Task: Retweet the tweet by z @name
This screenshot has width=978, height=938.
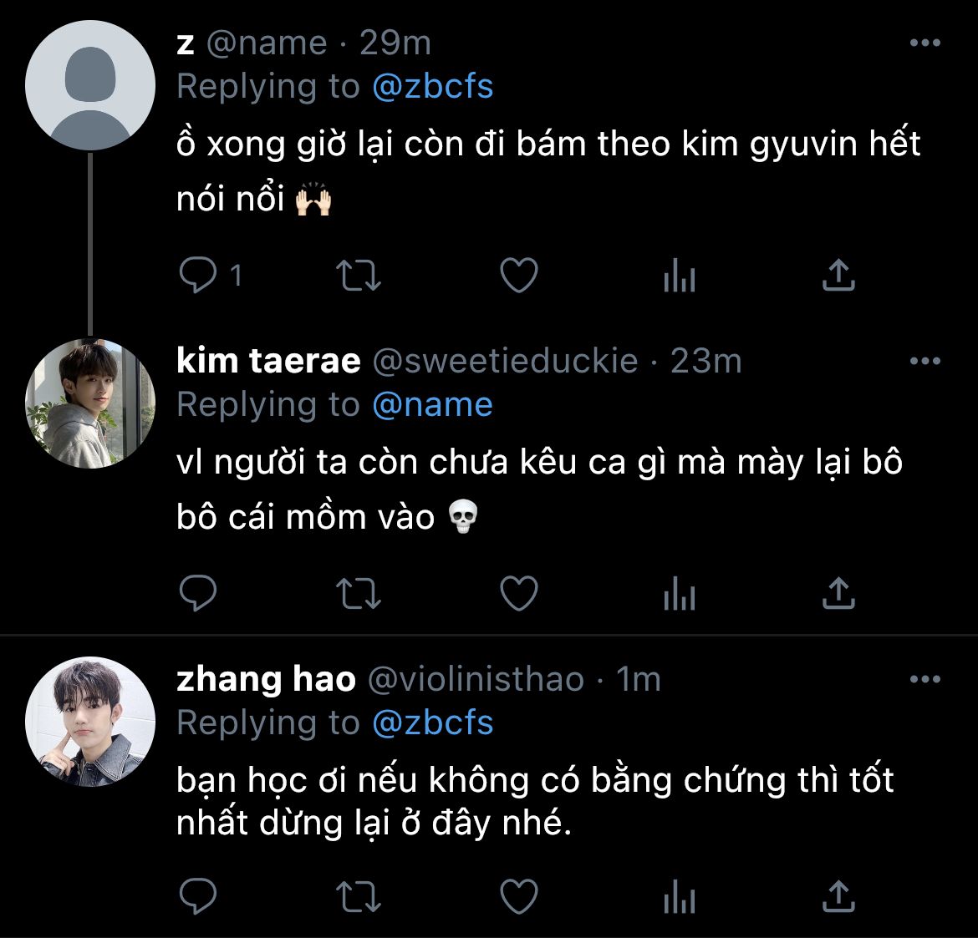Action: 358,275
